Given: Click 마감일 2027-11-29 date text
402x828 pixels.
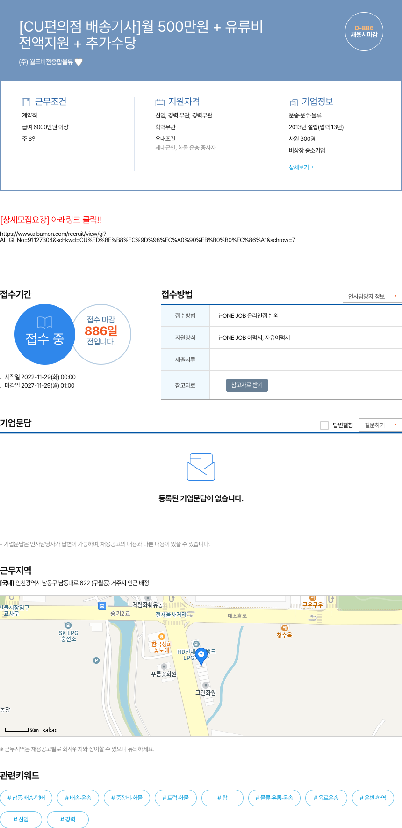Looking at the screenshot, I should (x=39, y=386).
